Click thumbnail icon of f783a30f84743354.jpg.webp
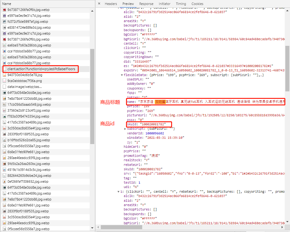290x232 pixels. [x=4, y=117]
